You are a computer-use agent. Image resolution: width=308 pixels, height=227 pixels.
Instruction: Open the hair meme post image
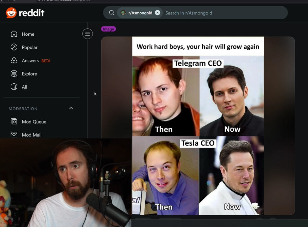coord(198,126)
